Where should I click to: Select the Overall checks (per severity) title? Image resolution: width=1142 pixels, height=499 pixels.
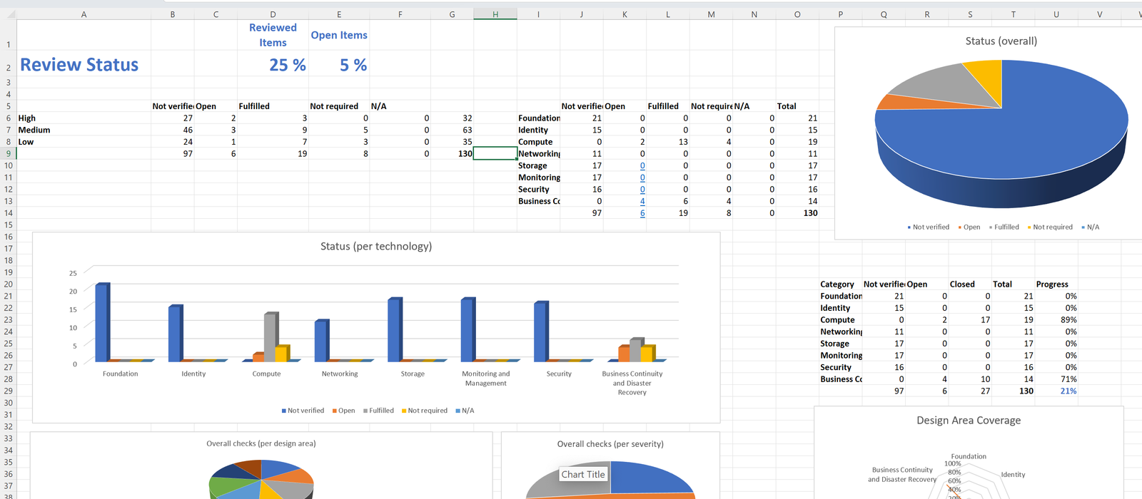[610, 444]
